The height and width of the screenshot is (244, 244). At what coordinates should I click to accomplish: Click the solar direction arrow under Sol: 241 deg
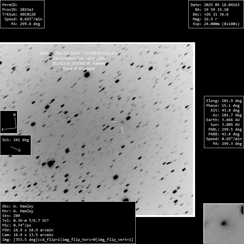pyautogui.click(x=16, y=149)
